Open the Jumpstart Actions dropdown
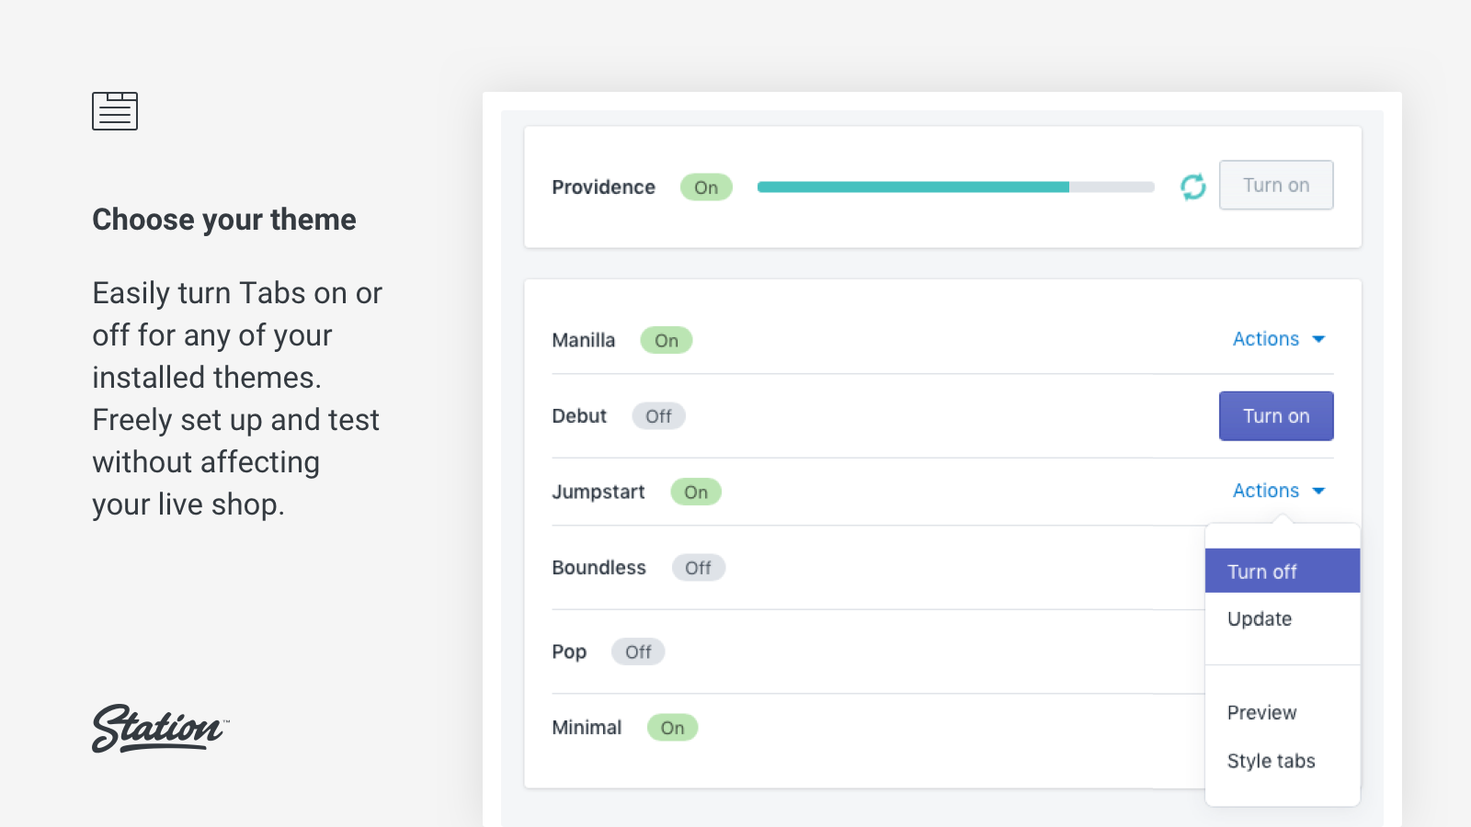This screenshot has width=1471, height=827. (1266, 491)
